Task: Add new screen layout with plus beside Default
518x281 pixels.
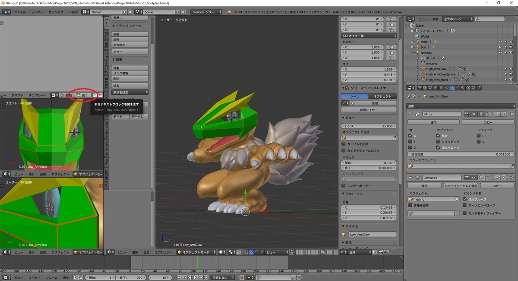Action: (x=125, y=12)
